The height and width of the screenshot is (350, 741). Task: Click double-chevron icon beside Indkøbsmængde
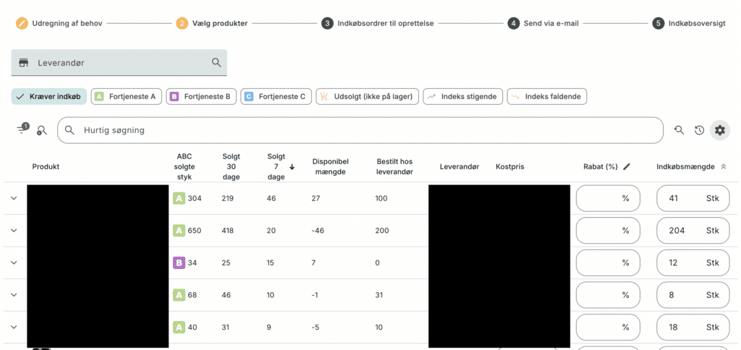click(722, 166)
